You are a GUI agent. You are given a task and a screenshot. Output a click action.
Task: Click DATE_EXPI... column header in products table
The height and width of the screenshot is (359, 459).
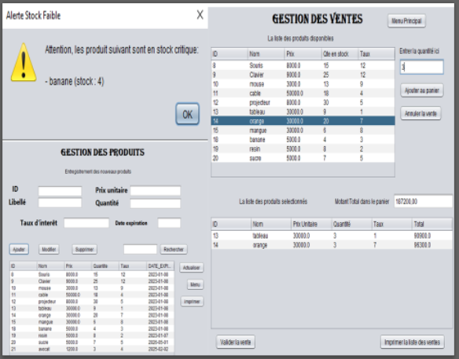pyautogui.click(x=160, y=266)
